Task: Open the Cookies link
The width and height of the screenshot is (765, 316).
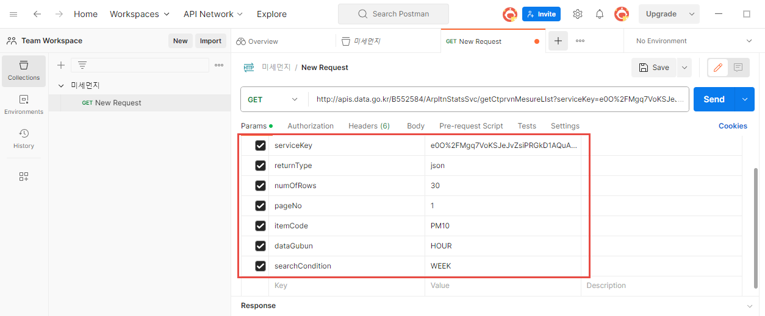Action: pyautogui.click(x=733, y=126)
